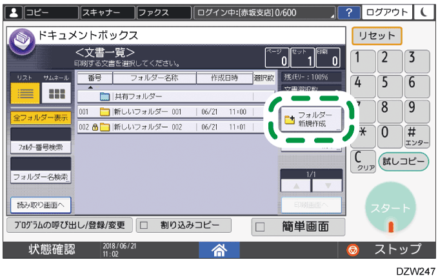Screen dimensions: 438x278
Task: Open the ログイン中 account information field
Action: (264, 12)
